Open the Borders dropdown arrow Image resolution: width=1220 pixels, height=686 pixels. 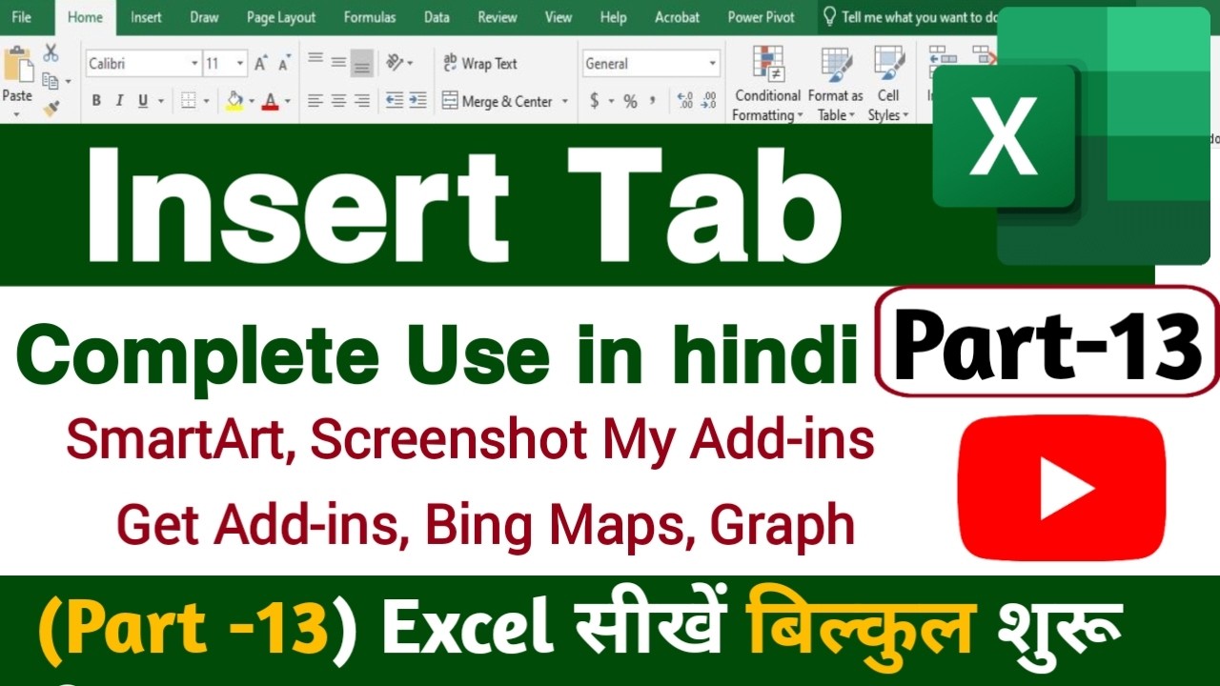point(207,101)
